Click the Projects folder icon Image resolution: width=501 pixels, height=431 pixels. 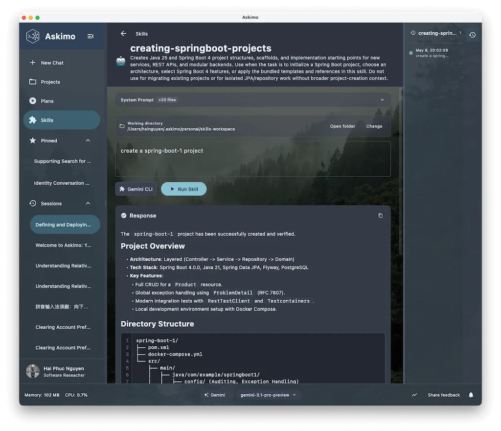[33, 82]
